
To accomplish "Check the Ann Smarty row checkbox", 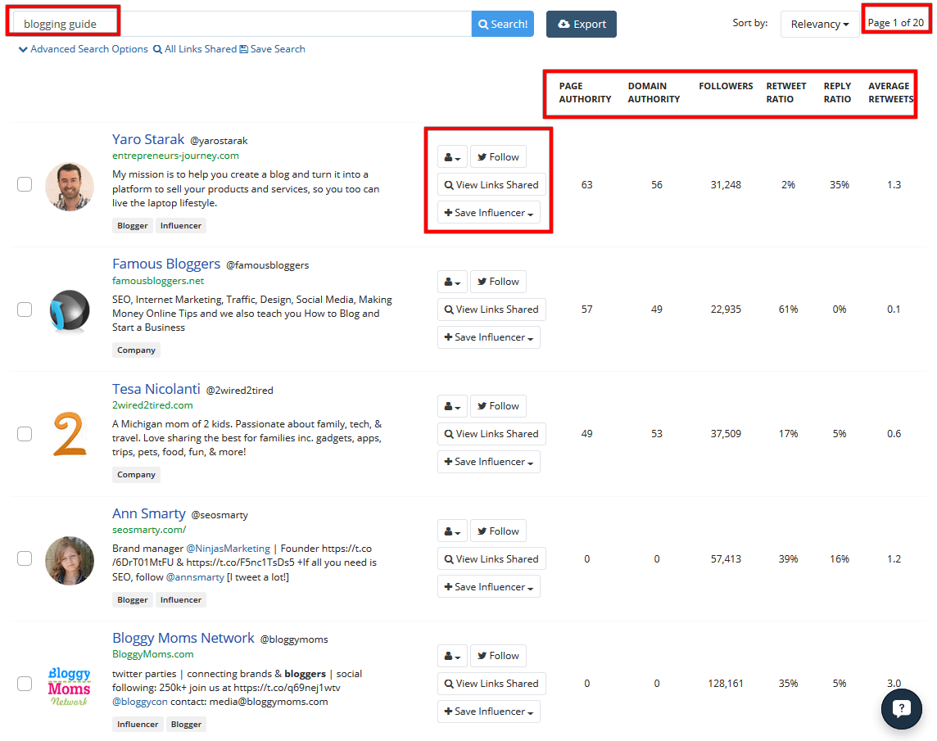I will point(25,558).
